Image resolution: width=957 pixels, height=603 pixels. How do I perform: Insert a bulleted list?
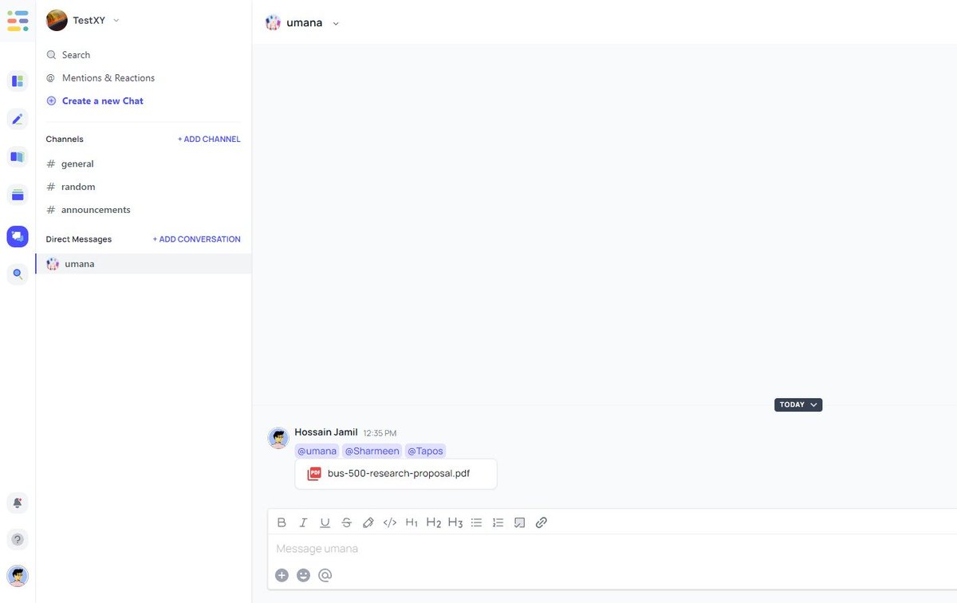(476, 522)
